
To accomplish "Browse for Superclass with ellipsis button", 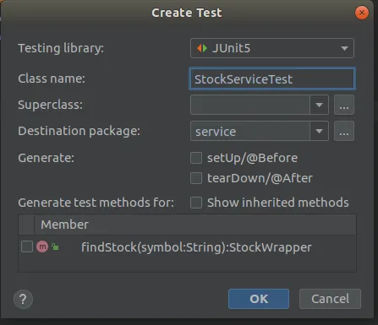I will click(344, 105).
